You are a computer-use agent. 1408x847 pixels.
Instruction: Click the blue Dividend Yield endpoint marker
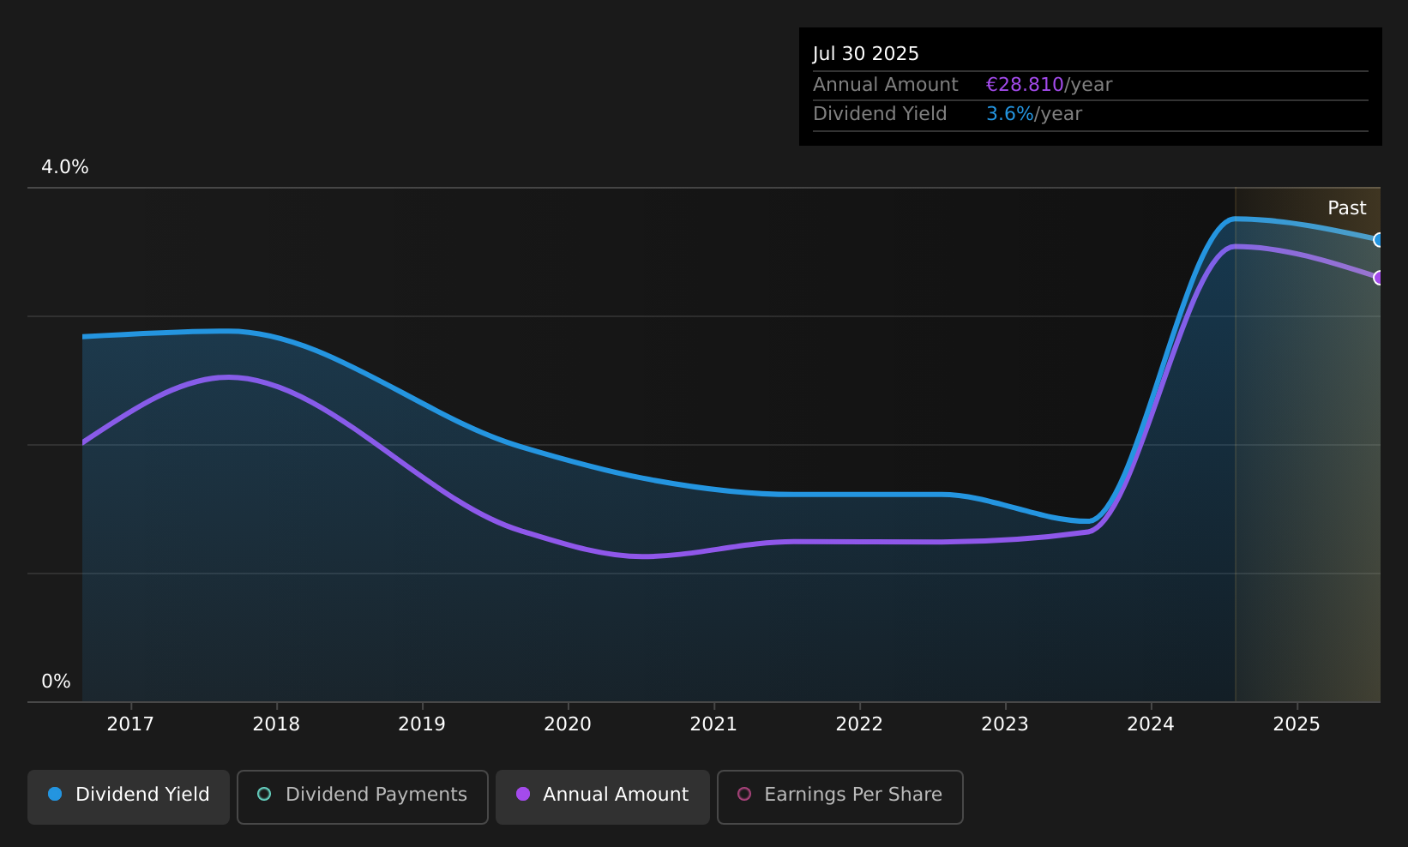(1379, 240)
